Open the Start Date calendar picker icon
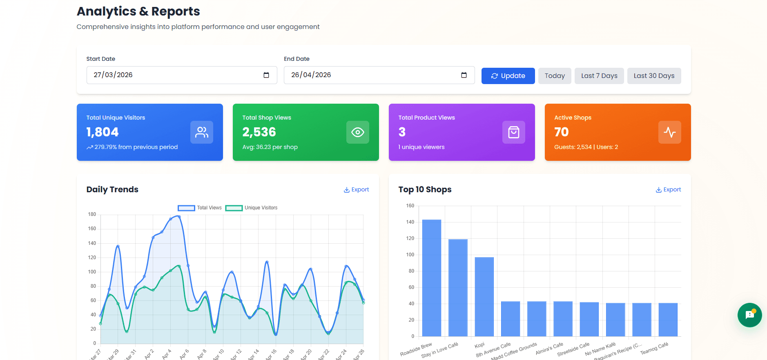767x360 pixels. 266,75
